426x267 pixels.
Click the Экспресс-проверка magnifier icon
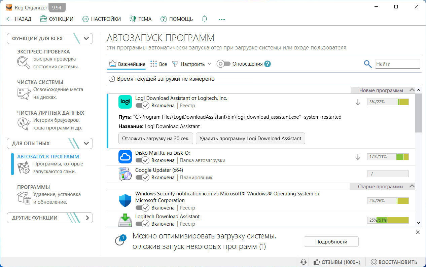coord(23,62)
